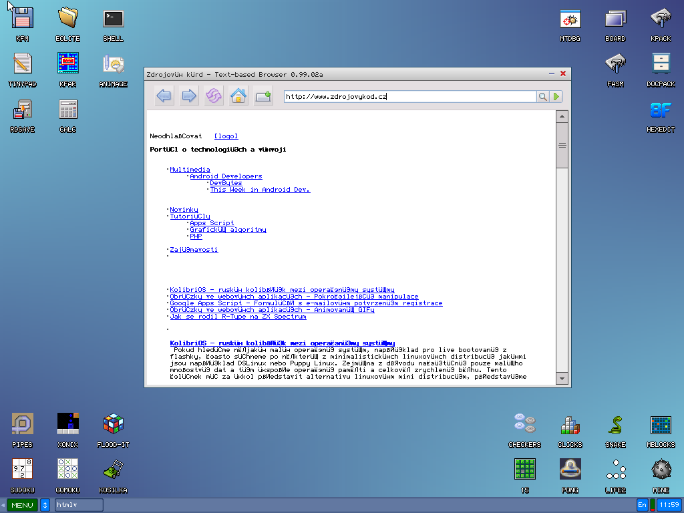The width and height of the screenshot is (684, 513).
Task: Launch the FLOOD-IT game
Action: (x=113, y=431)
